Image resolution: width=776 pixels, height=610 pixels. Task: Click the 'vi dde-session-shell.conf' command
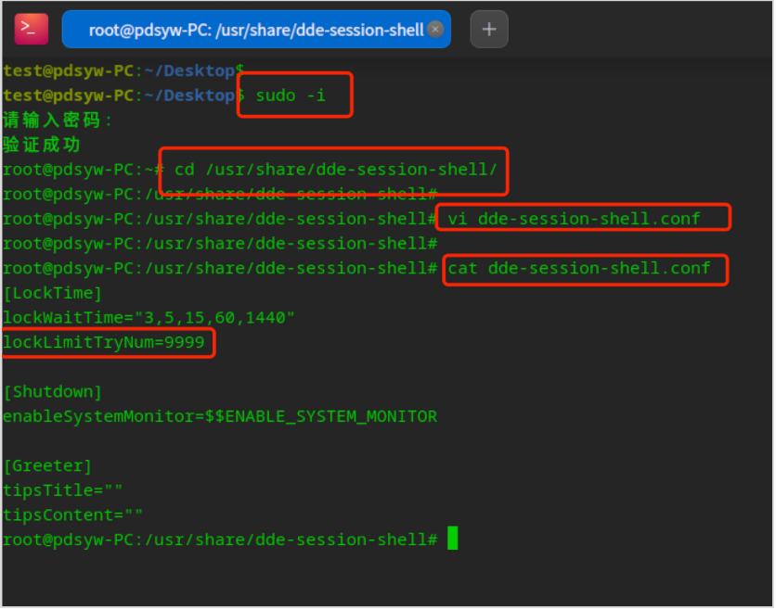point(574,219)
